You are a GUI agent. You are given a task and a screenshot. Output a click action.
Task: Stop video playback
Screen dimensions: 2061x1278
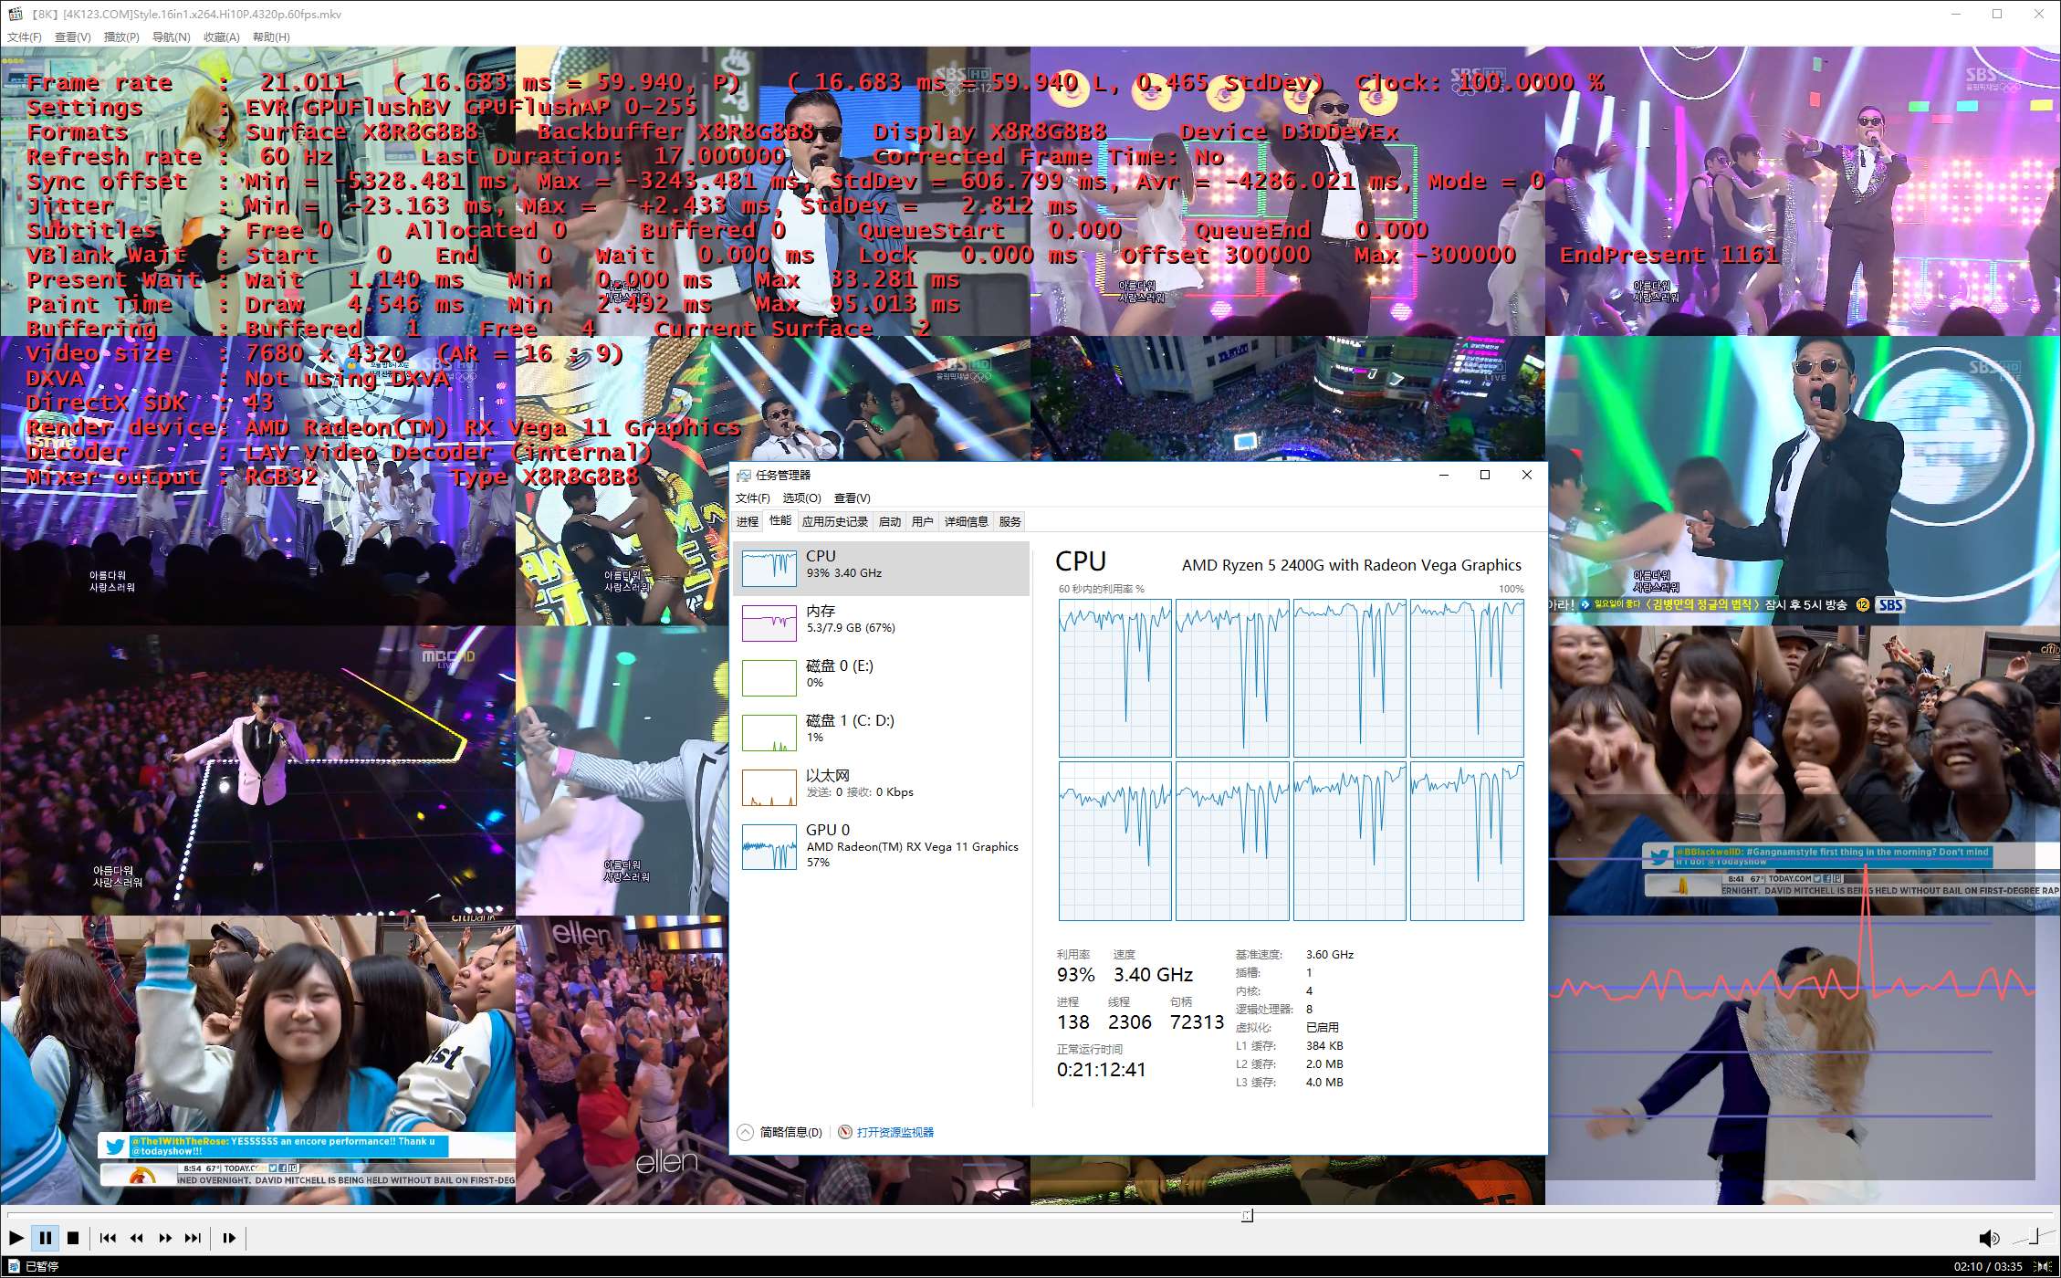click(73, 1239)
